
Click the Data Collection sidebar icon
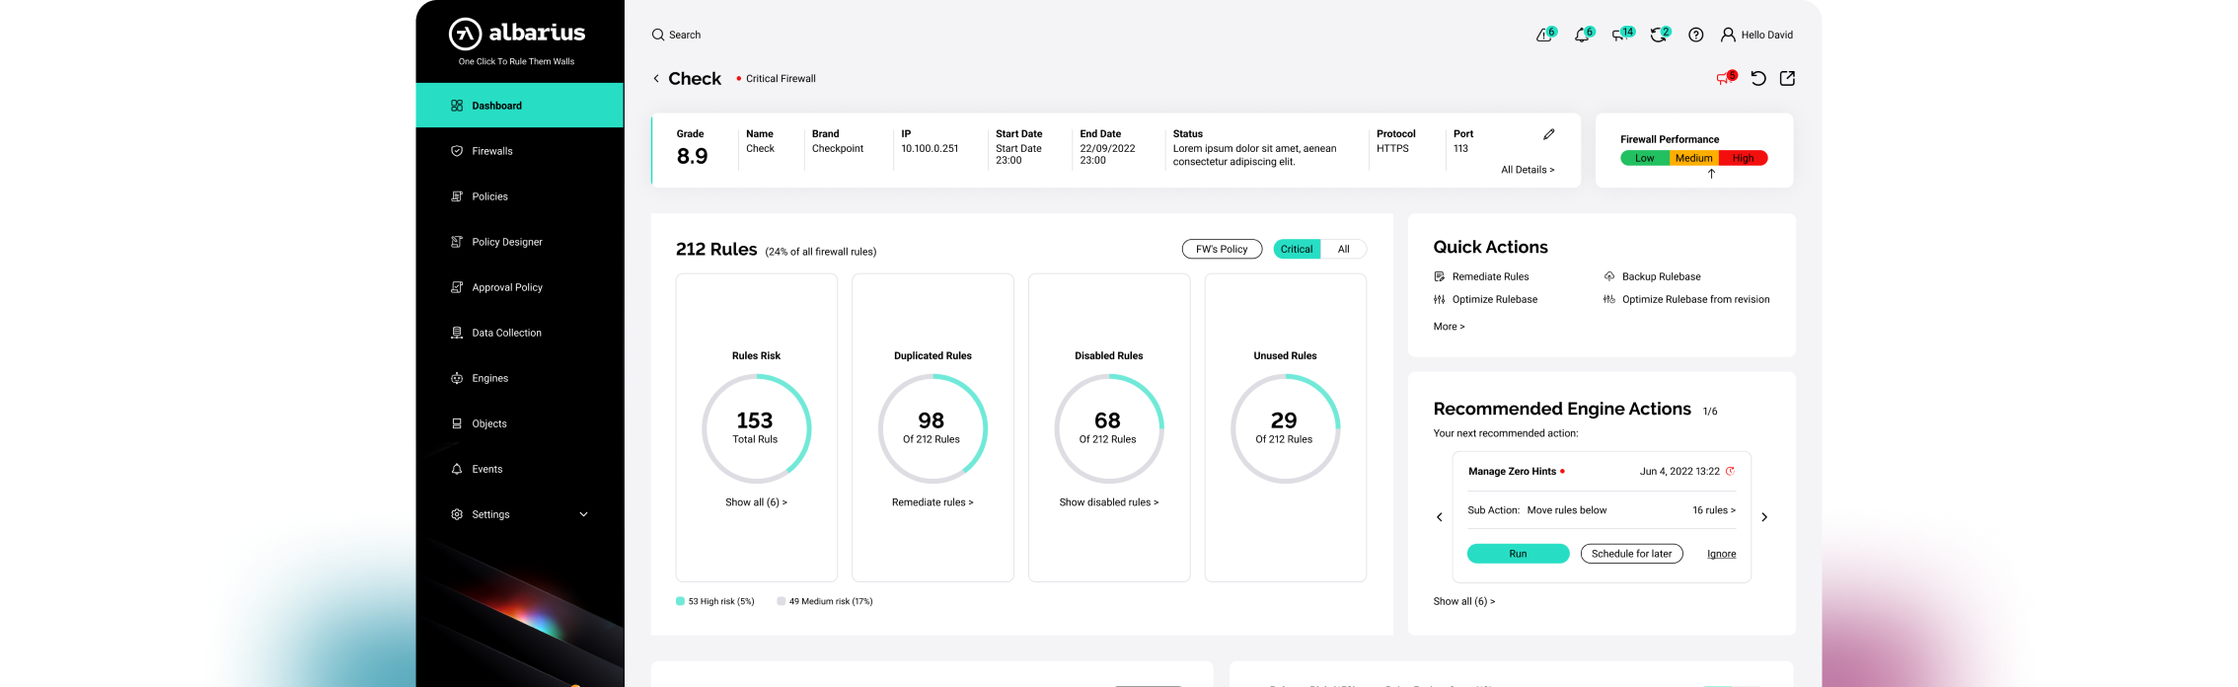pos(457,333)
